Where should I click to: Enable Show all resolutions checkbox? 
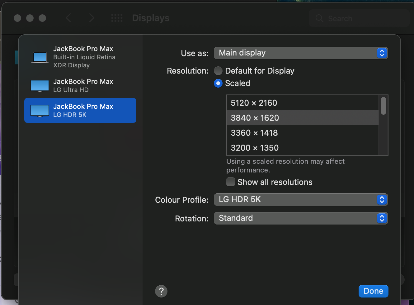(231, 182)
